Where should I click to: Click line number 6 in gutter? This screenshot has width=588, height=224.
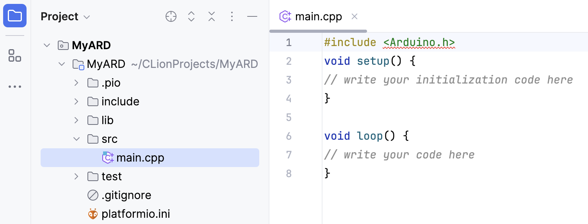pos(289,136)
